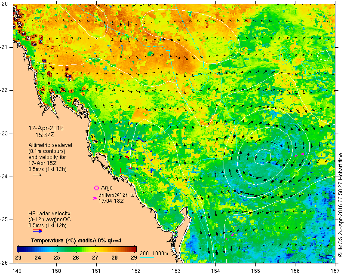Image resolution: width=344 pixels, height=275 pixels.
Task: Click the 'drifters@12h to' label
Action: click(x=117, y=195)
